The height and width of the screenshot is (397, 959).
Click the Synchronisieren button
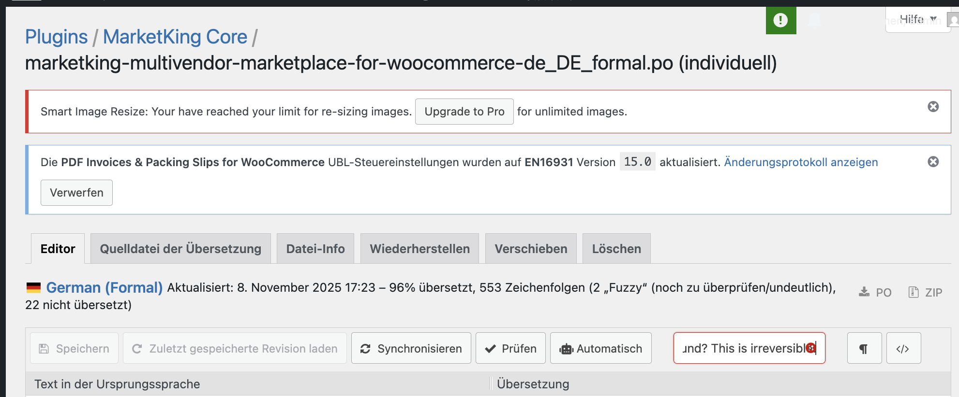point(411,348)
